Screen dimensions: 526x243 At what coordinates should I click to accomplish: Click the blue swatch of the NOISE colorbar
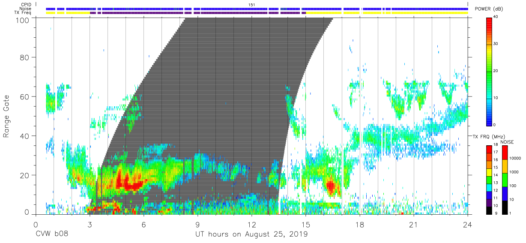tap(505, 193)
